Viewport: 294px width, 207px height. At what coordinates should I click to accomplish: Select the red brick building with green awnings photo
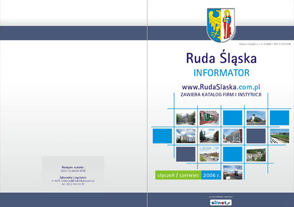coord(209,118)
